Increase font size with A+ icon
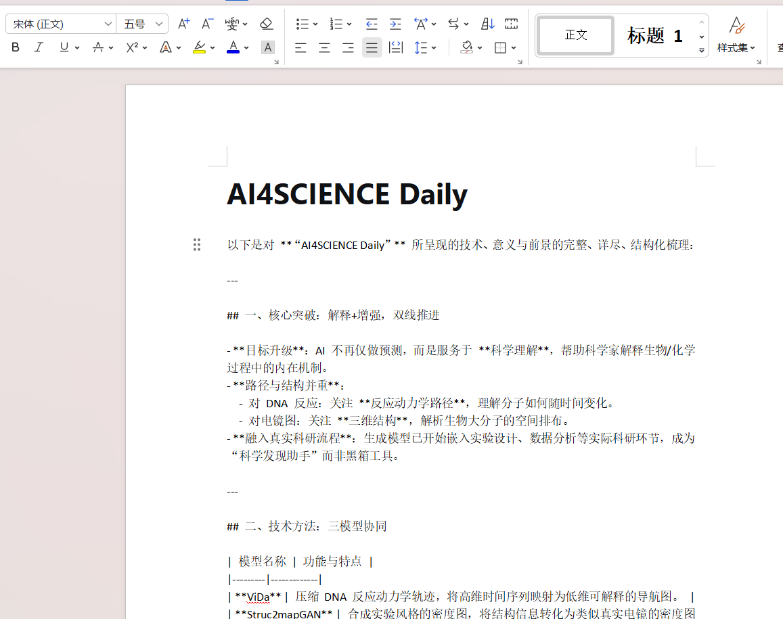This screenshot has height=619, width=783. (184, 24)
